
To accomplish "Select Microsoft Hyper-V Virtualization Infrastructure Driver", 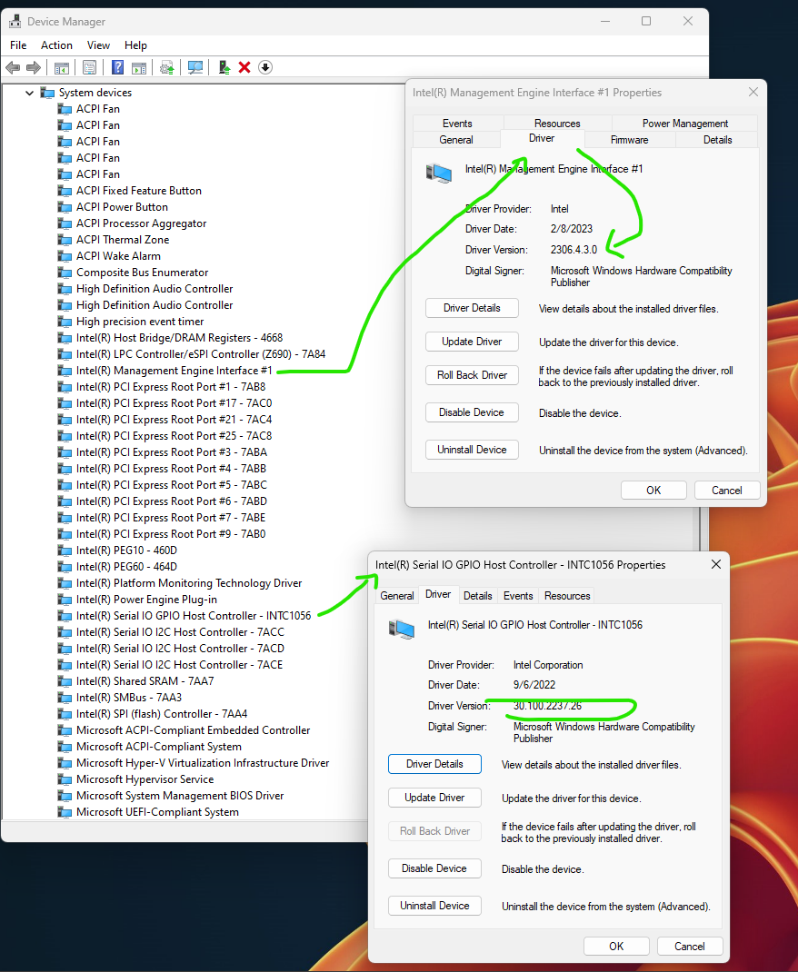I will pos(203,764).
